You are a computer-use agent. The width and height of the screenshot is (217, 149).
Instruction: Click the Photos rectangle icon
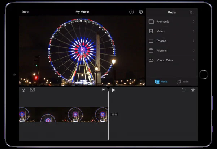151,41
